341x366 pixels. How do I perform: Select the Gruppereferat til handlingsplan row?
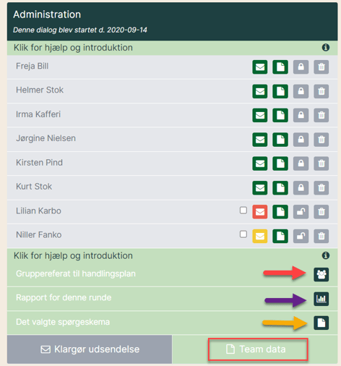[172, 274]
